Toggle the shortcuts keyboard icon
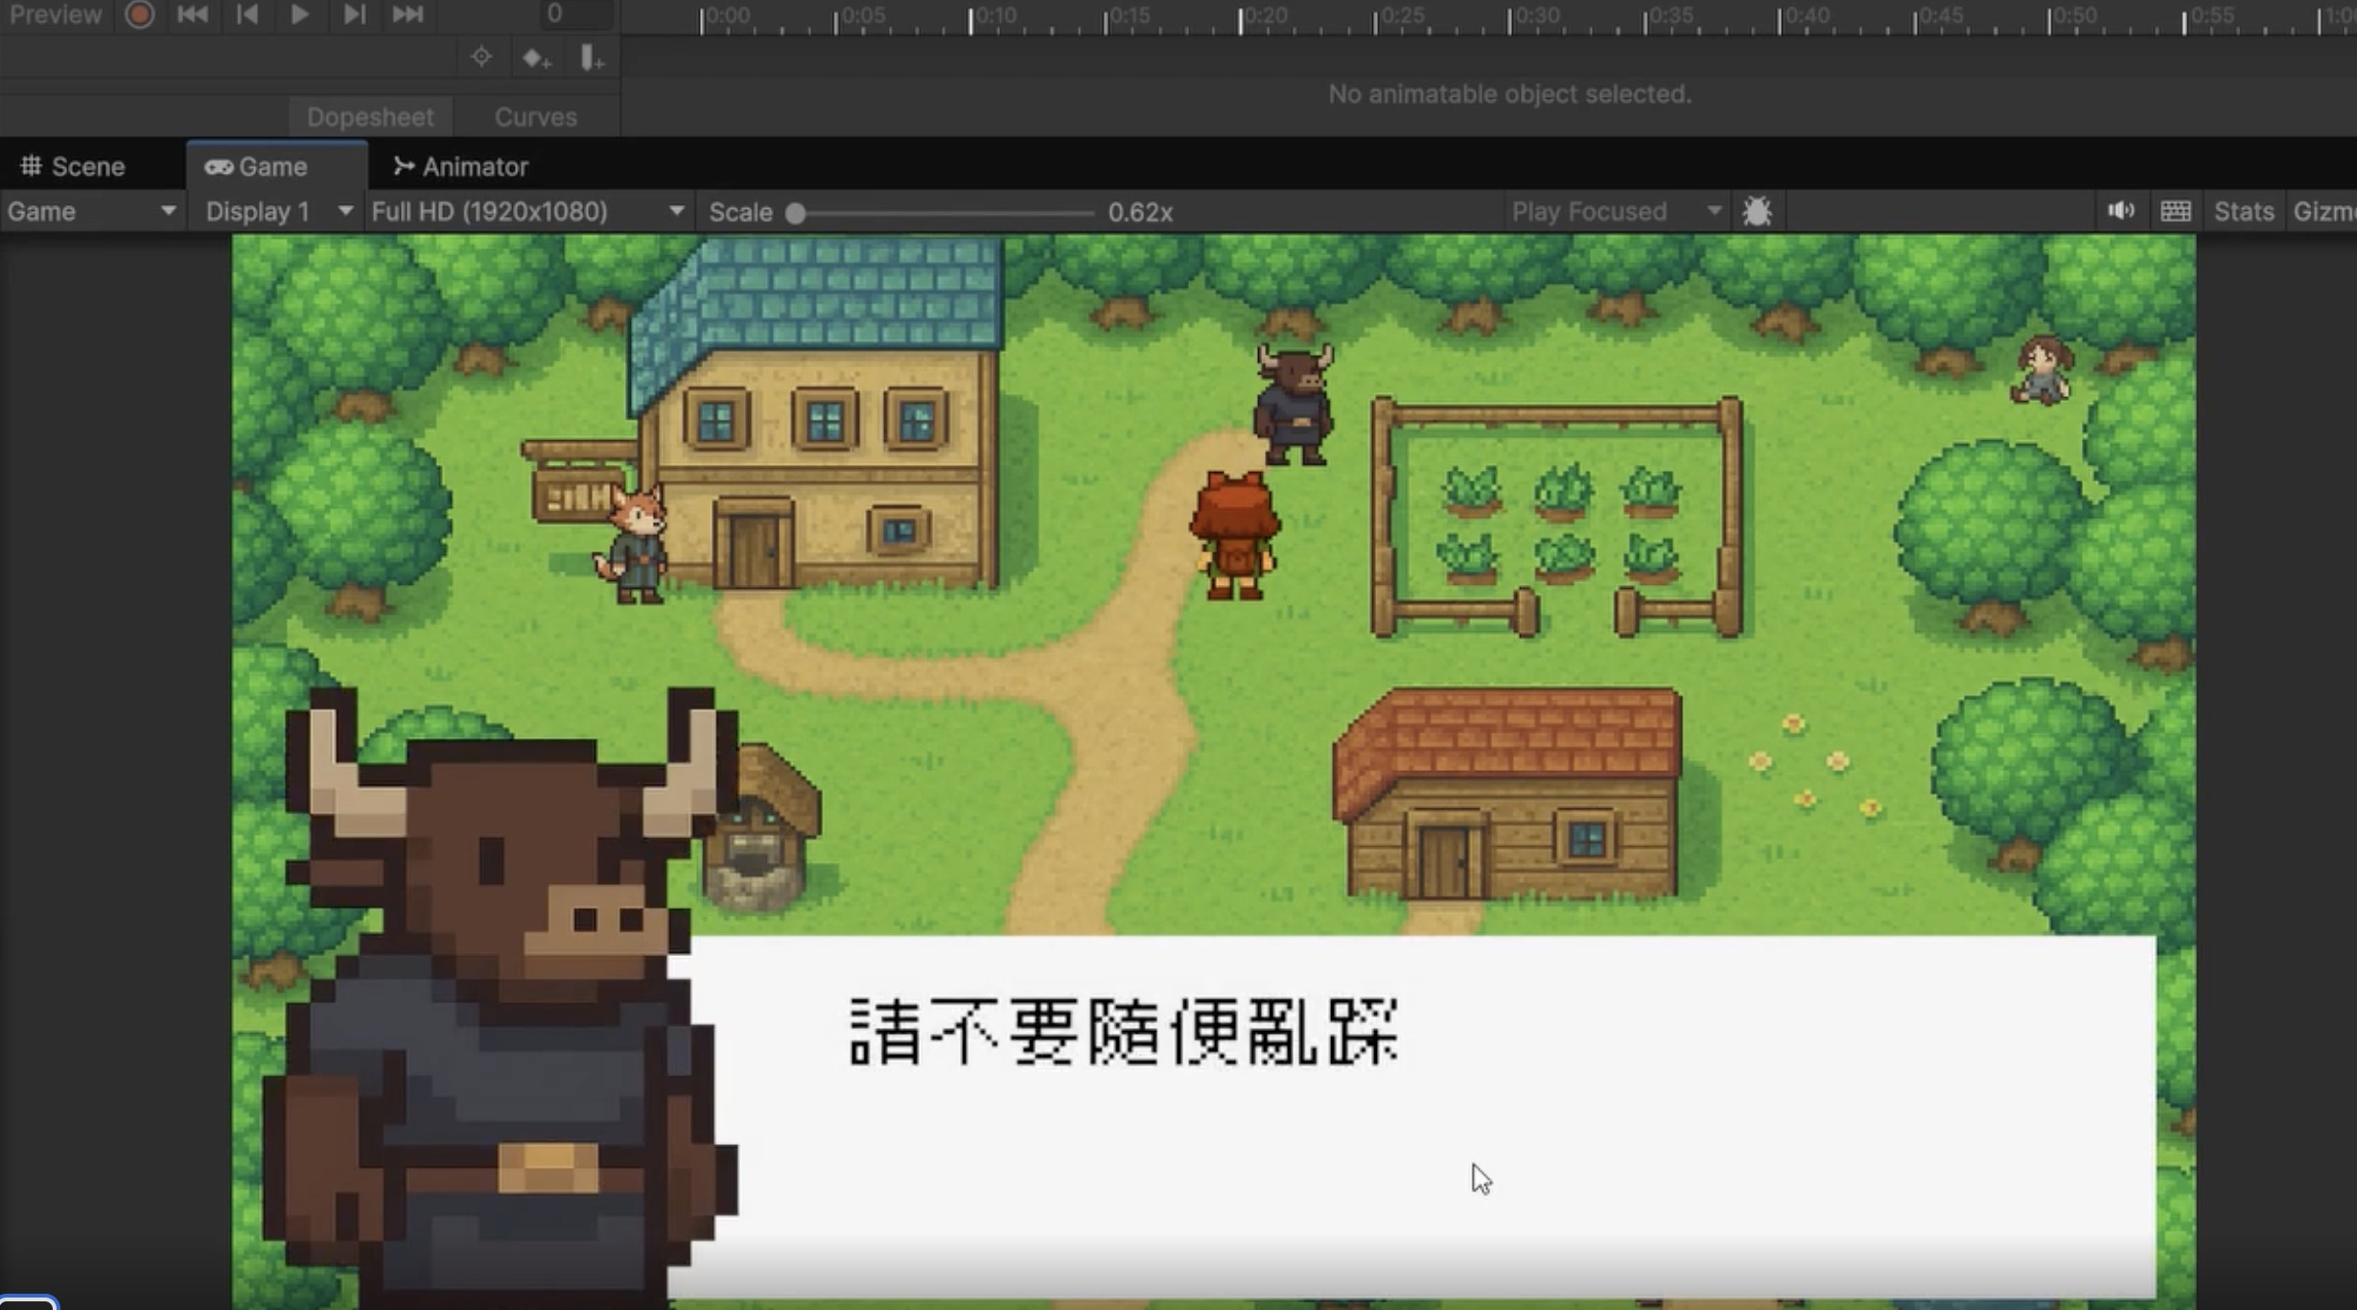2357x1310 pixels. (2175, 211)
